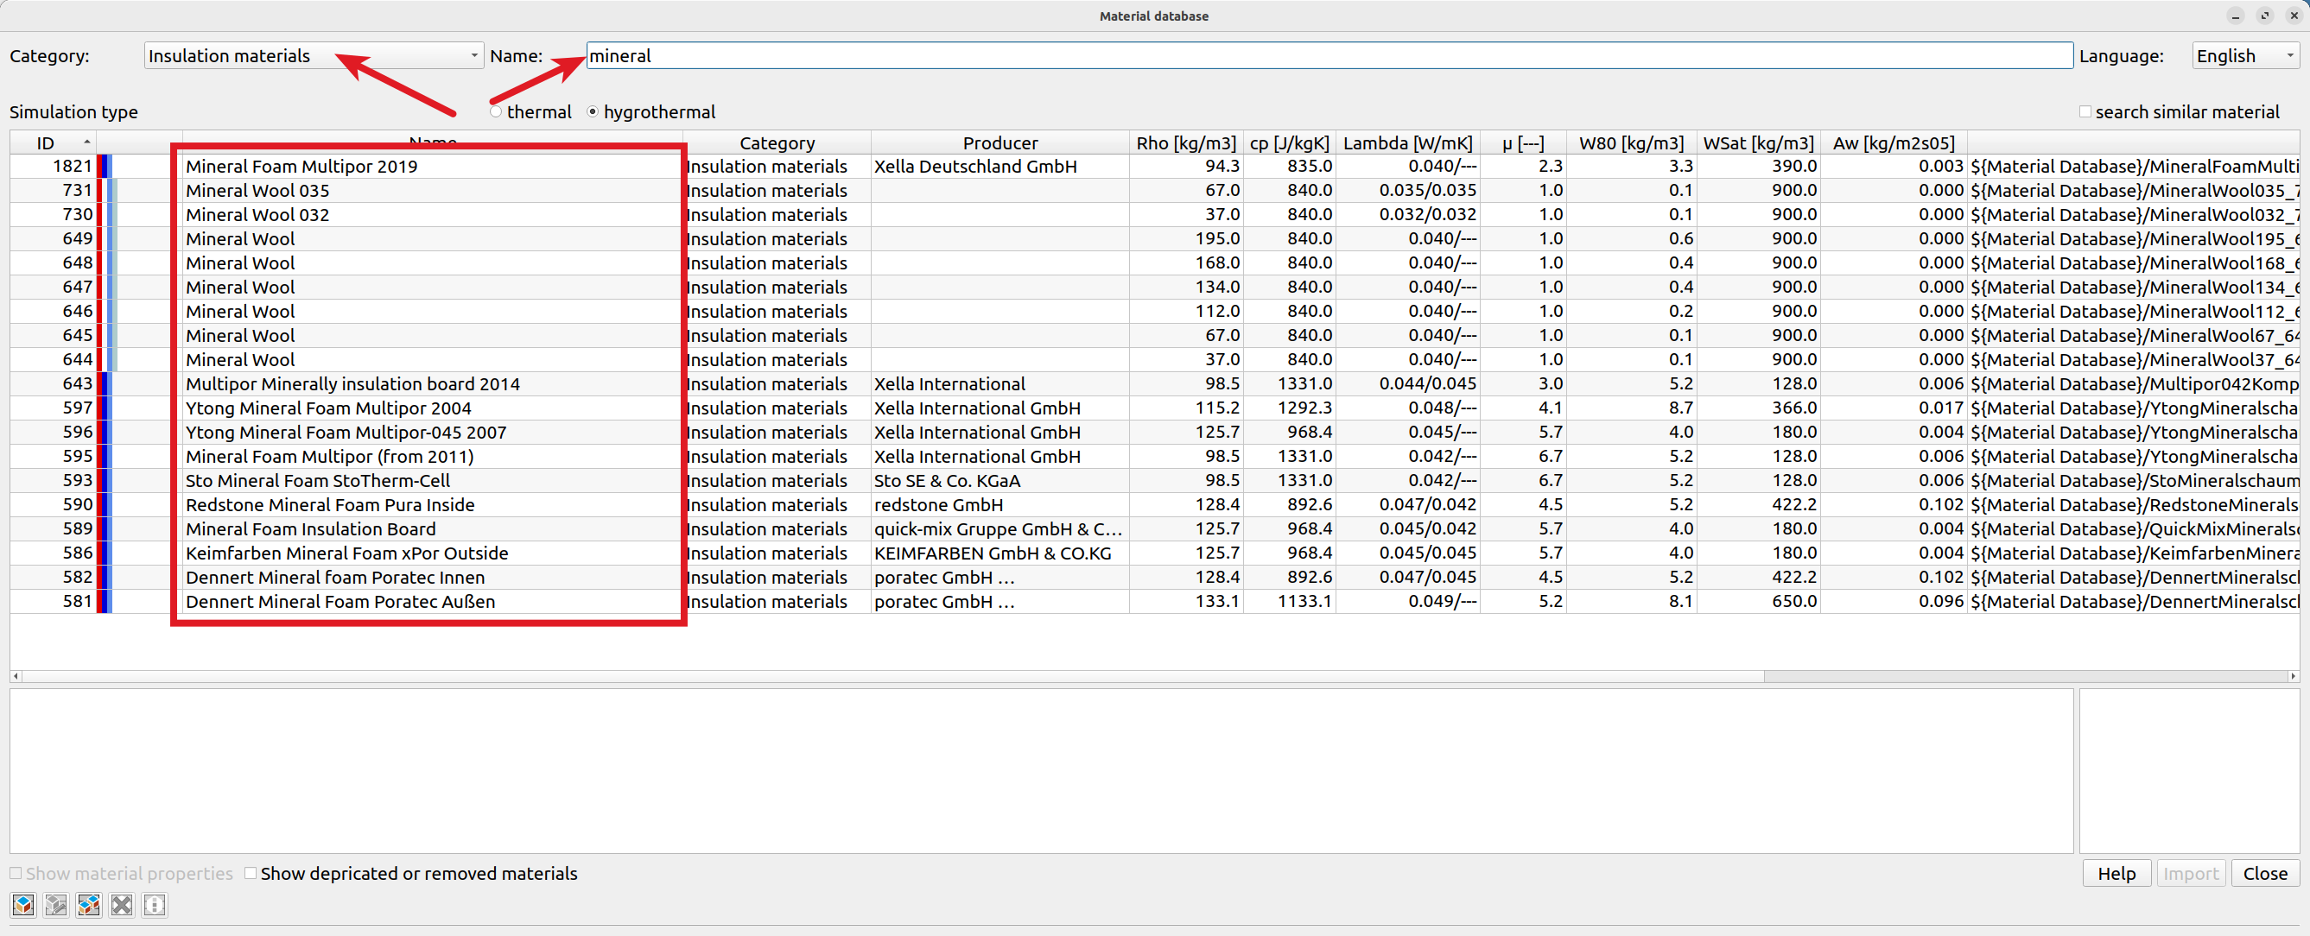
Task: Click the create new material cube icon
Action: [x=23, y=905]
